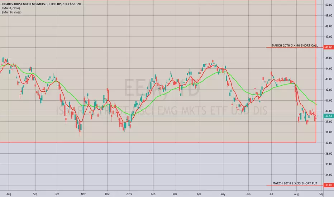334x197 pixels.
Task: Click the 38.00 price axis label
Action: (x=329, y=132)
